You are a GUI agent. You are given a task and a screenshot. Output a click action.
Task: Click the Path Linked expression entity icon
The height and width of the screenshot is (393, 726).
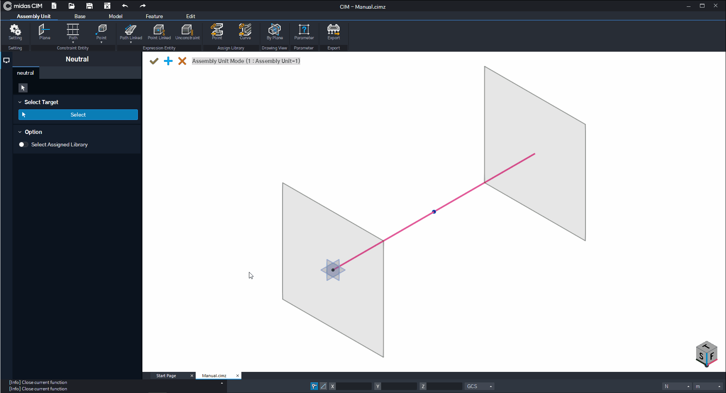point(131,32)
